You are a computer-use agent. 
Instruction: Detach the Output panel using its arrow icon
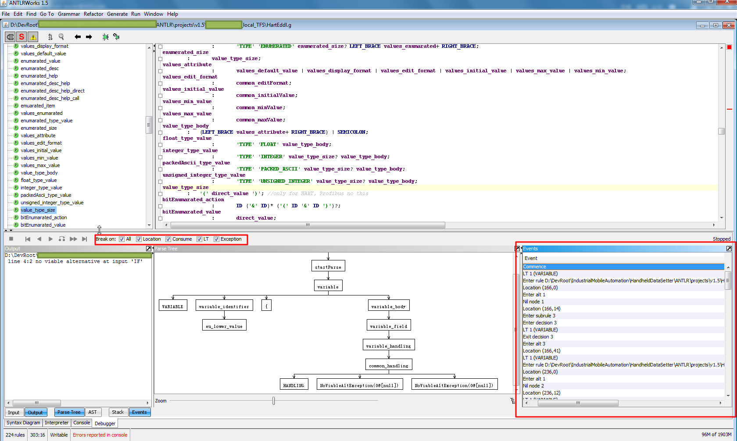148,249
